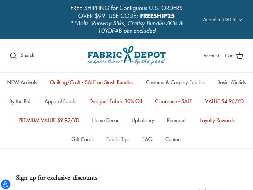Open Quilting/Craft SALE on Stash Bundles
Viewport: 253px width, 190px height.
click(91, 82)
